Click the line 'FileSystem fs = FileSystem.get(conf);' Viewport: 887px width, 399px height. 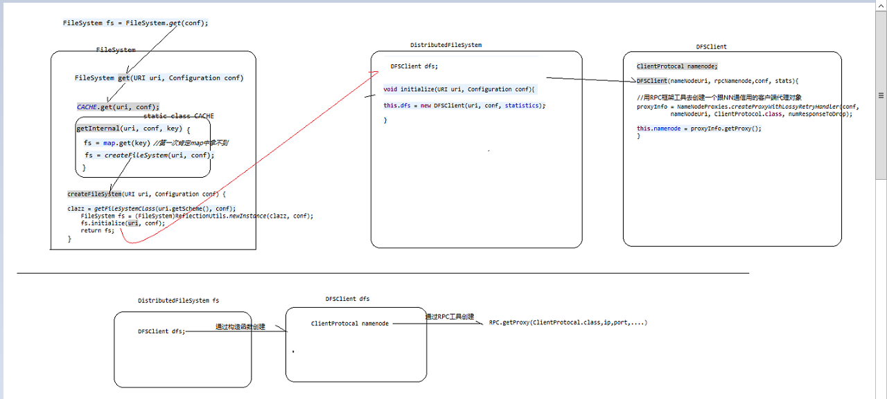135,23
